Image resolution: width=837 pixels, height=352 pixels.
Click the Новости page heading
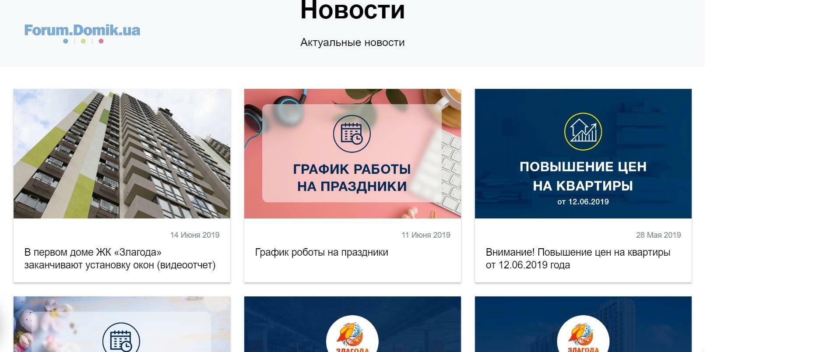pos(352,10)
